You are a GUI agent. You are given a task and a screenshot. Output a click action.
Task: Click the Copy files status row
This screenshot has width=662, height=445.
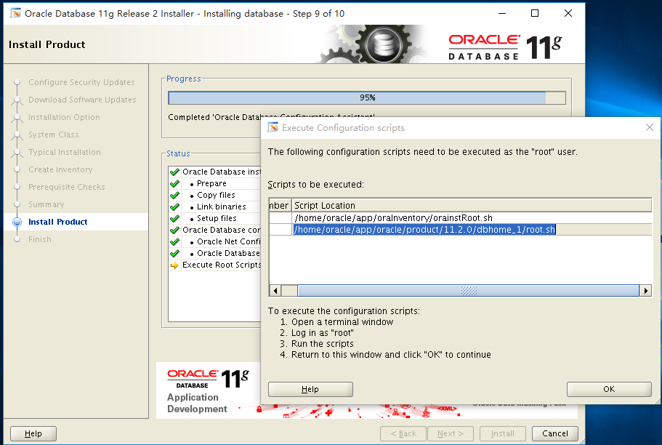tap(215, 196)
